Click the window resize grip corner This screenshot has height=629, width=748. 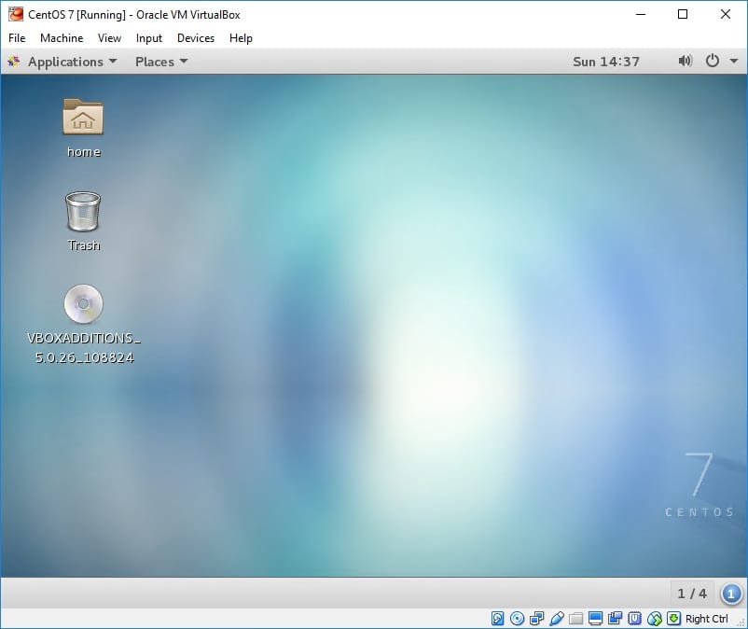click(741, 622)
